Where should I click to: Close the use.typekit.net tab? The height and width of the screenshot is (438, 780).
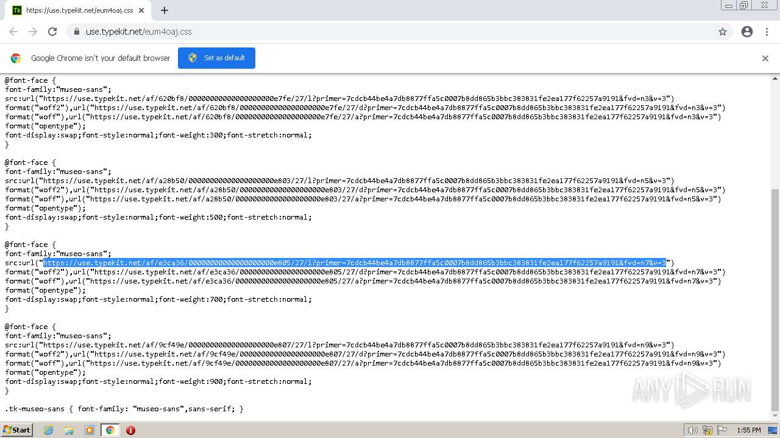141,10
